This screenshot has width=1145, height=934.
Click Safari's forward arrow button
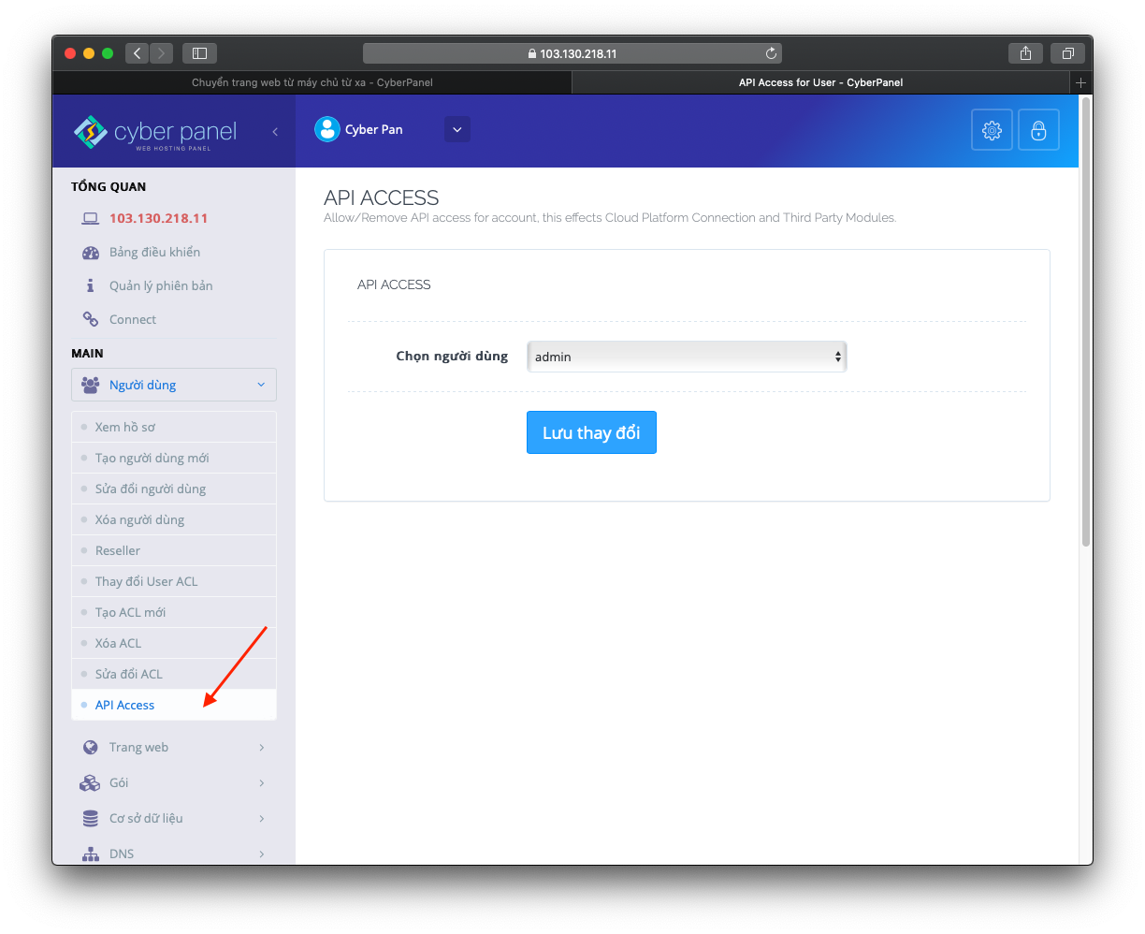tap(162, 53)
